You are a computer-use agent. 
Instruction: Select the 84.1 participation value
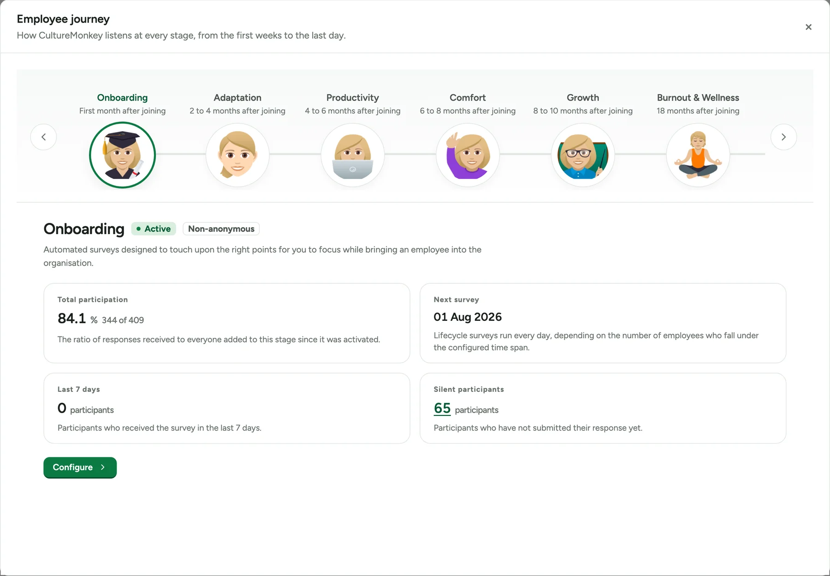tap(71, 318)
